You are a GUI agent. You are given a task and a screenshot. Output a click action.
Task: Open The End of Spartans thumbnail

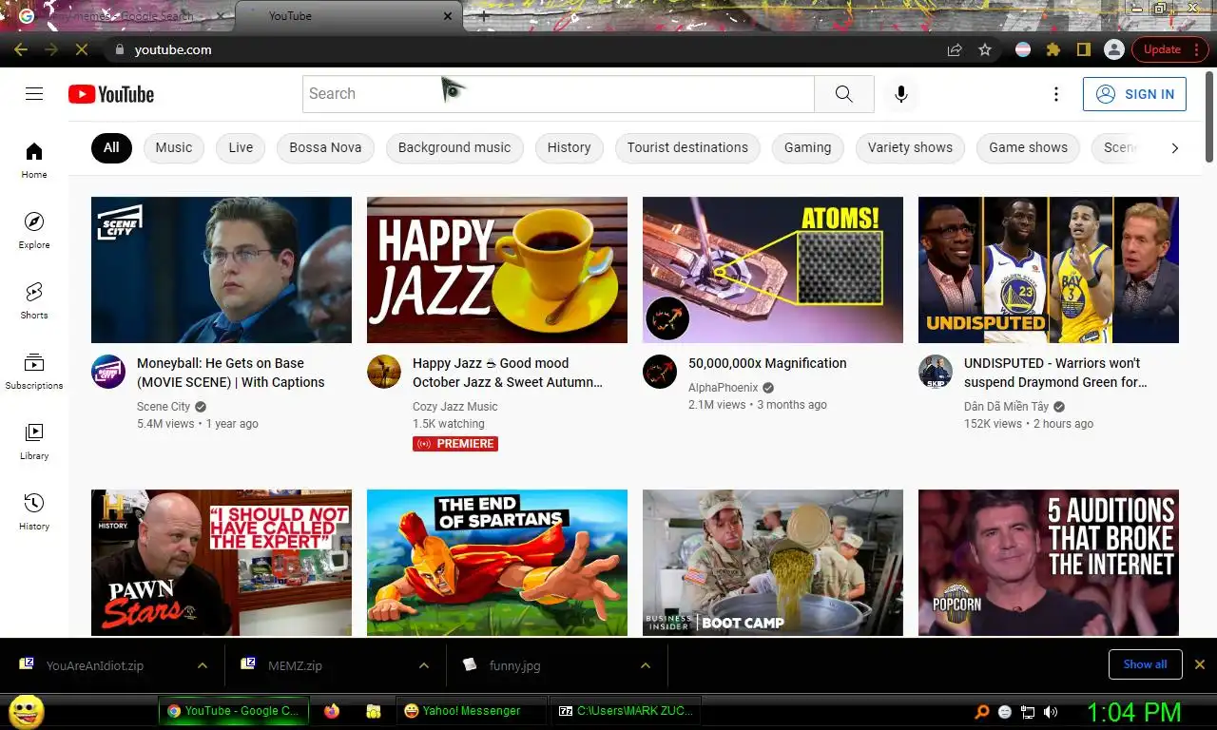click(497, 563)
